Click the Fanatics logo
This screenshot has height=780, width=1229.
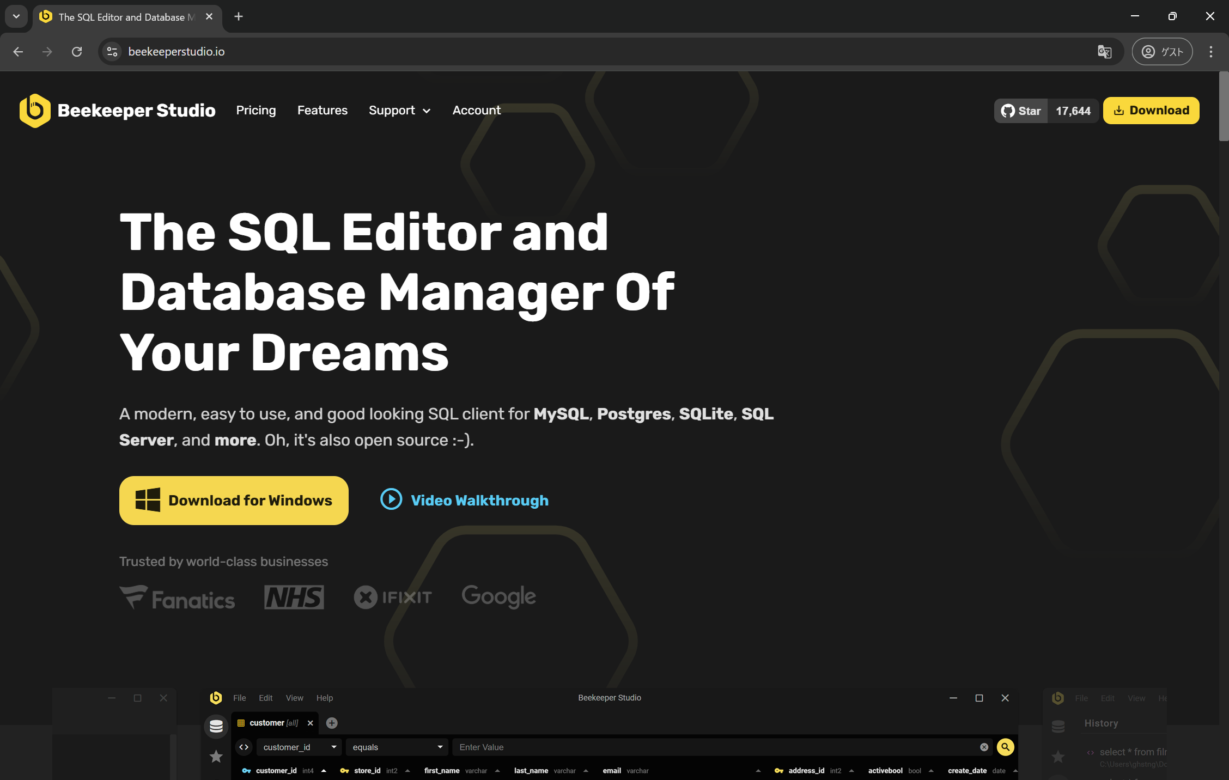tap(177, 598)
